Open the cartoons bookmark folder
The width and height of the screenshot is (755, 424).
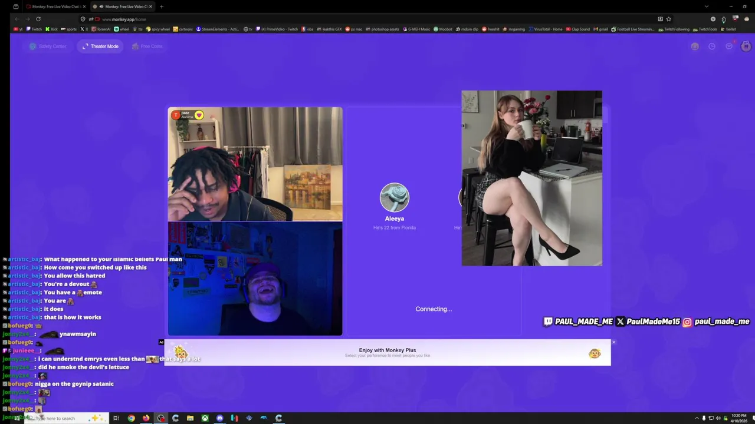point(183,29)
